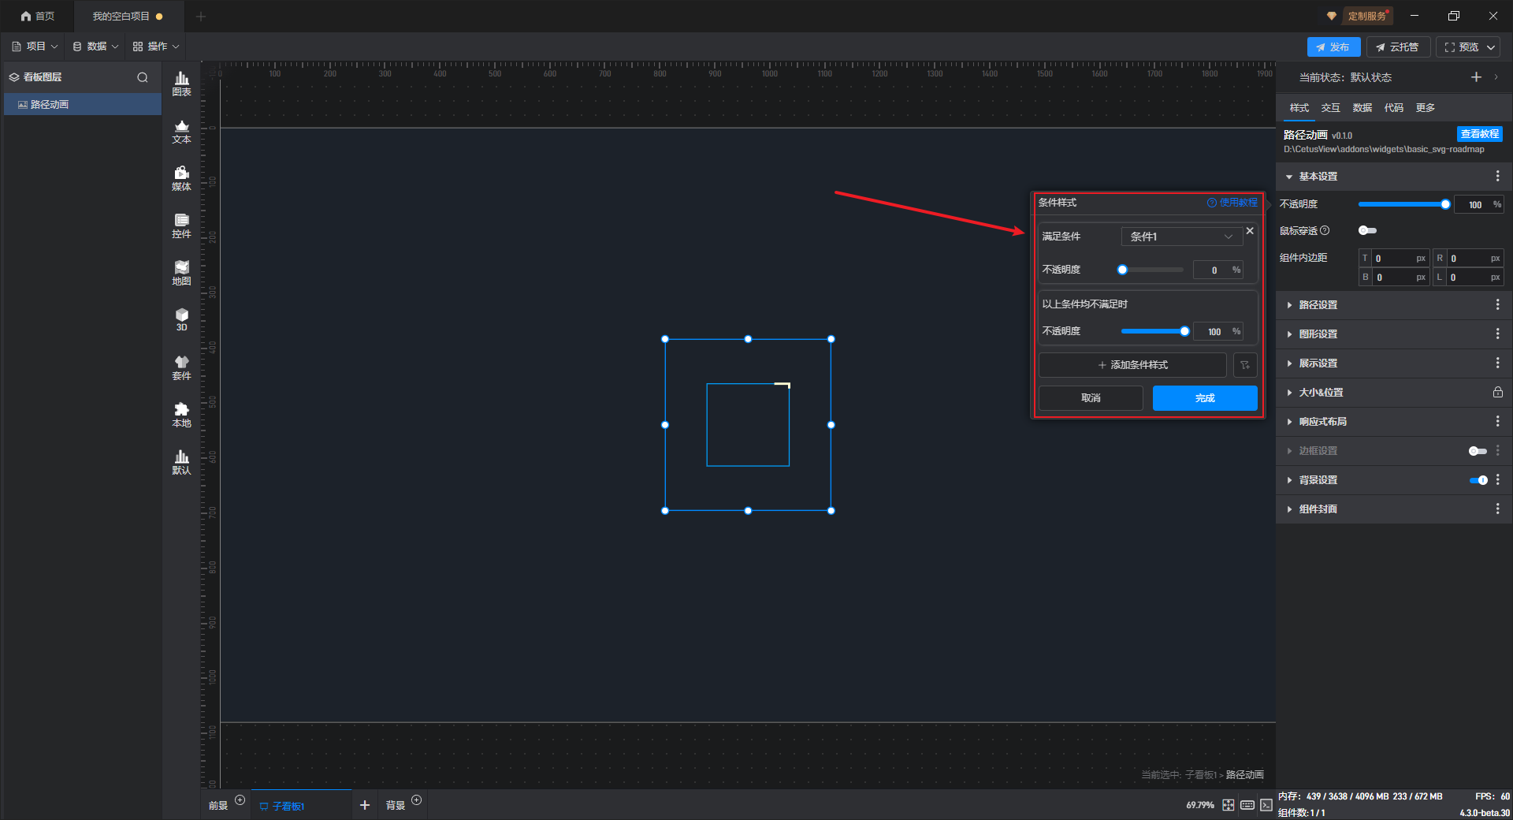Click the plus icon beside 当前状态
The height and width of the screenshot is (820, 1513).
pos(1476,77)
